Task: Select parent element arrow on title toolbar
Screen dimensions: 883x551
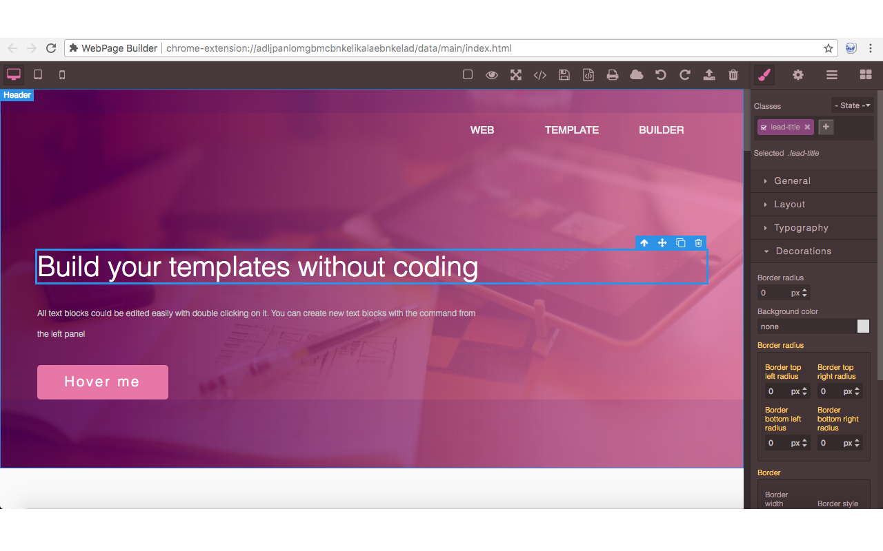Action: click(644, 242)
